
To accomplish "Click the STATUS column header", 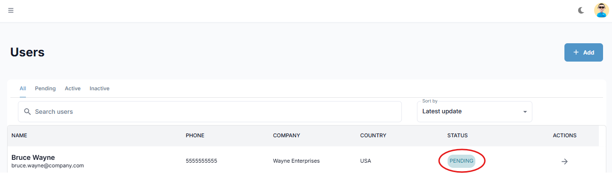I will 457,135.
